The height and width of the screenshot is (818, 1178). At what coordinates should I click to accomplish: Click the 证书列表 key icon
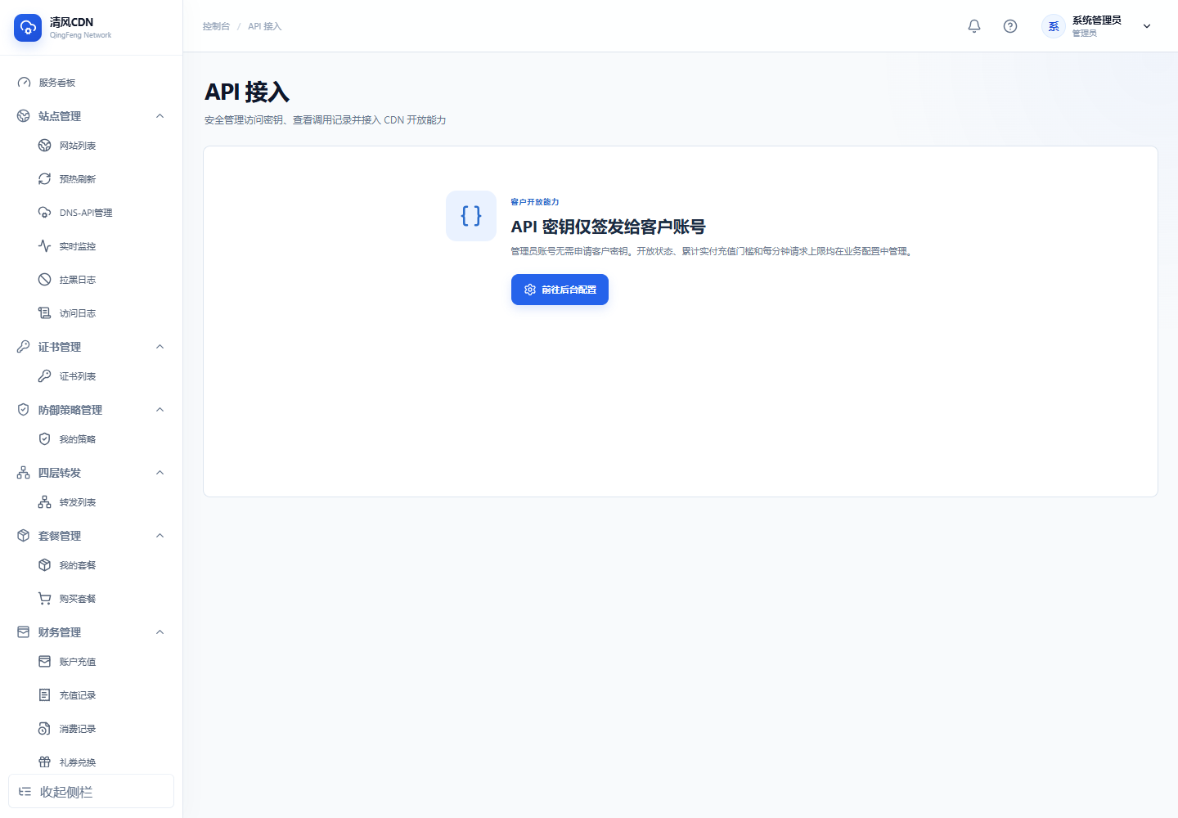point(45,376)
